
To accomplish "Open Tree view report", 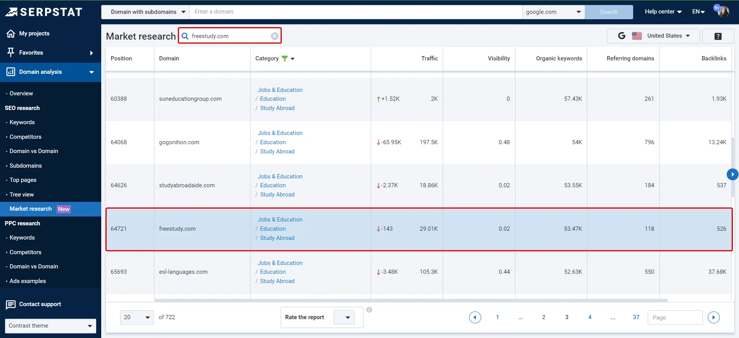I will tap(22, 195).
